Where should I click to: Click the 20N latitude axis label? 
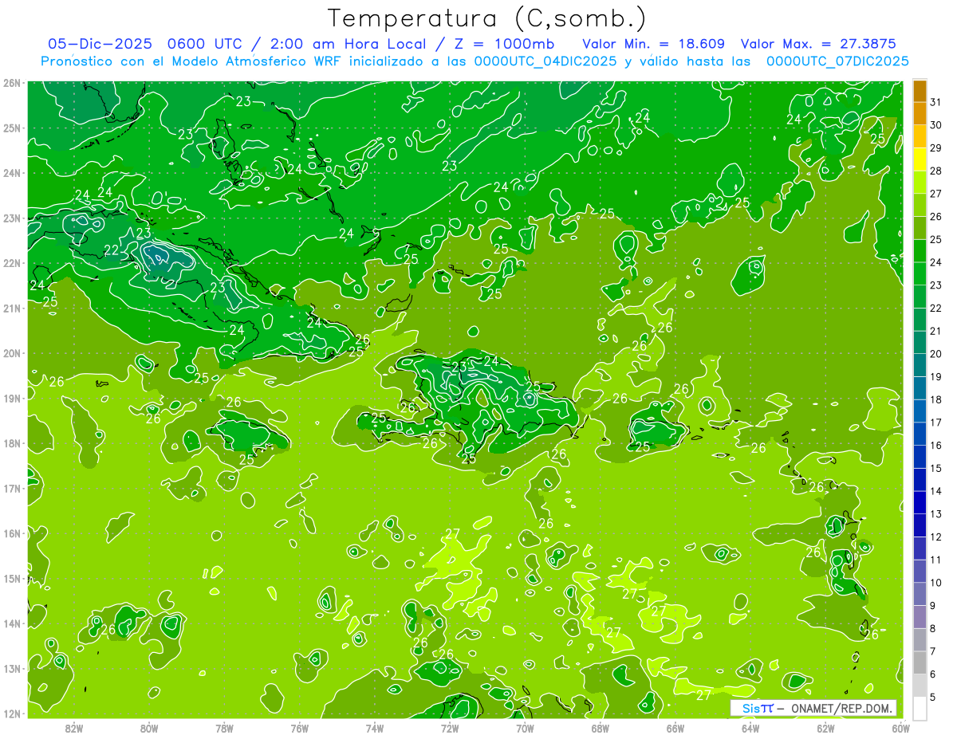point(12,353)
